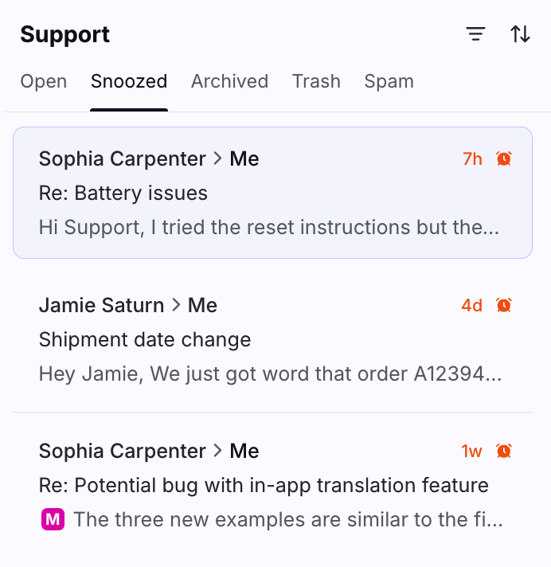Switch to the Open tab

tap(44, 81)
